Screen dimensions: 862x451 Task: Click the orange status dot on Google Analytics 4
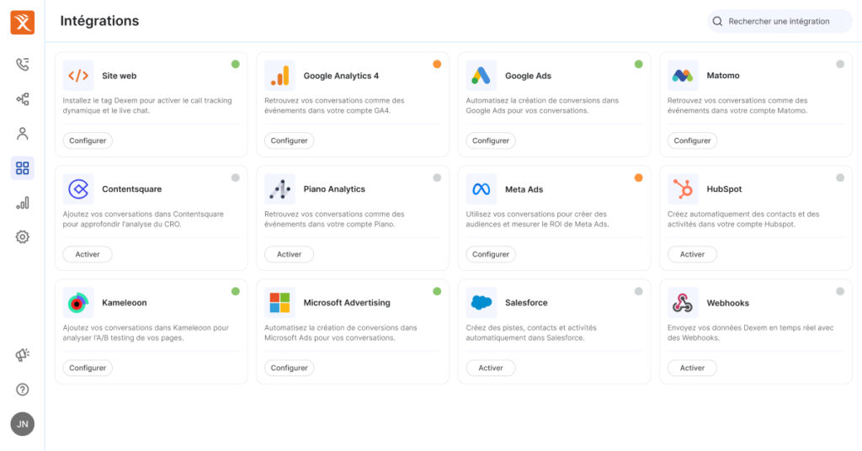pos(437,64)
